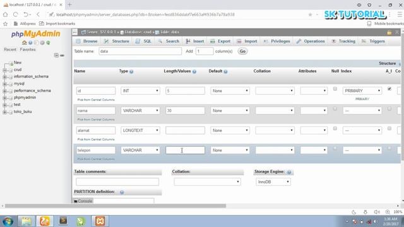
Task: Click Favorites in navigation panel
Action: (x=28, y=49)
